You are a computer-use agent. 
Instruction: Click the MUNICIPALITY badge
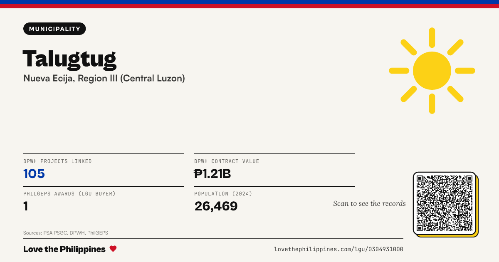[x=54, y=29]
